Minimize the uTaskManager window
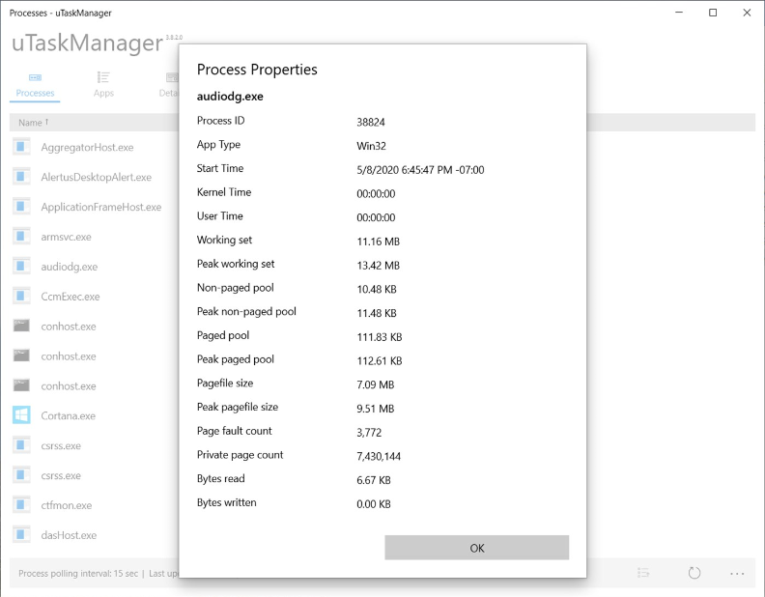Viewport: 765px width, 597px height. pos(679,13)
